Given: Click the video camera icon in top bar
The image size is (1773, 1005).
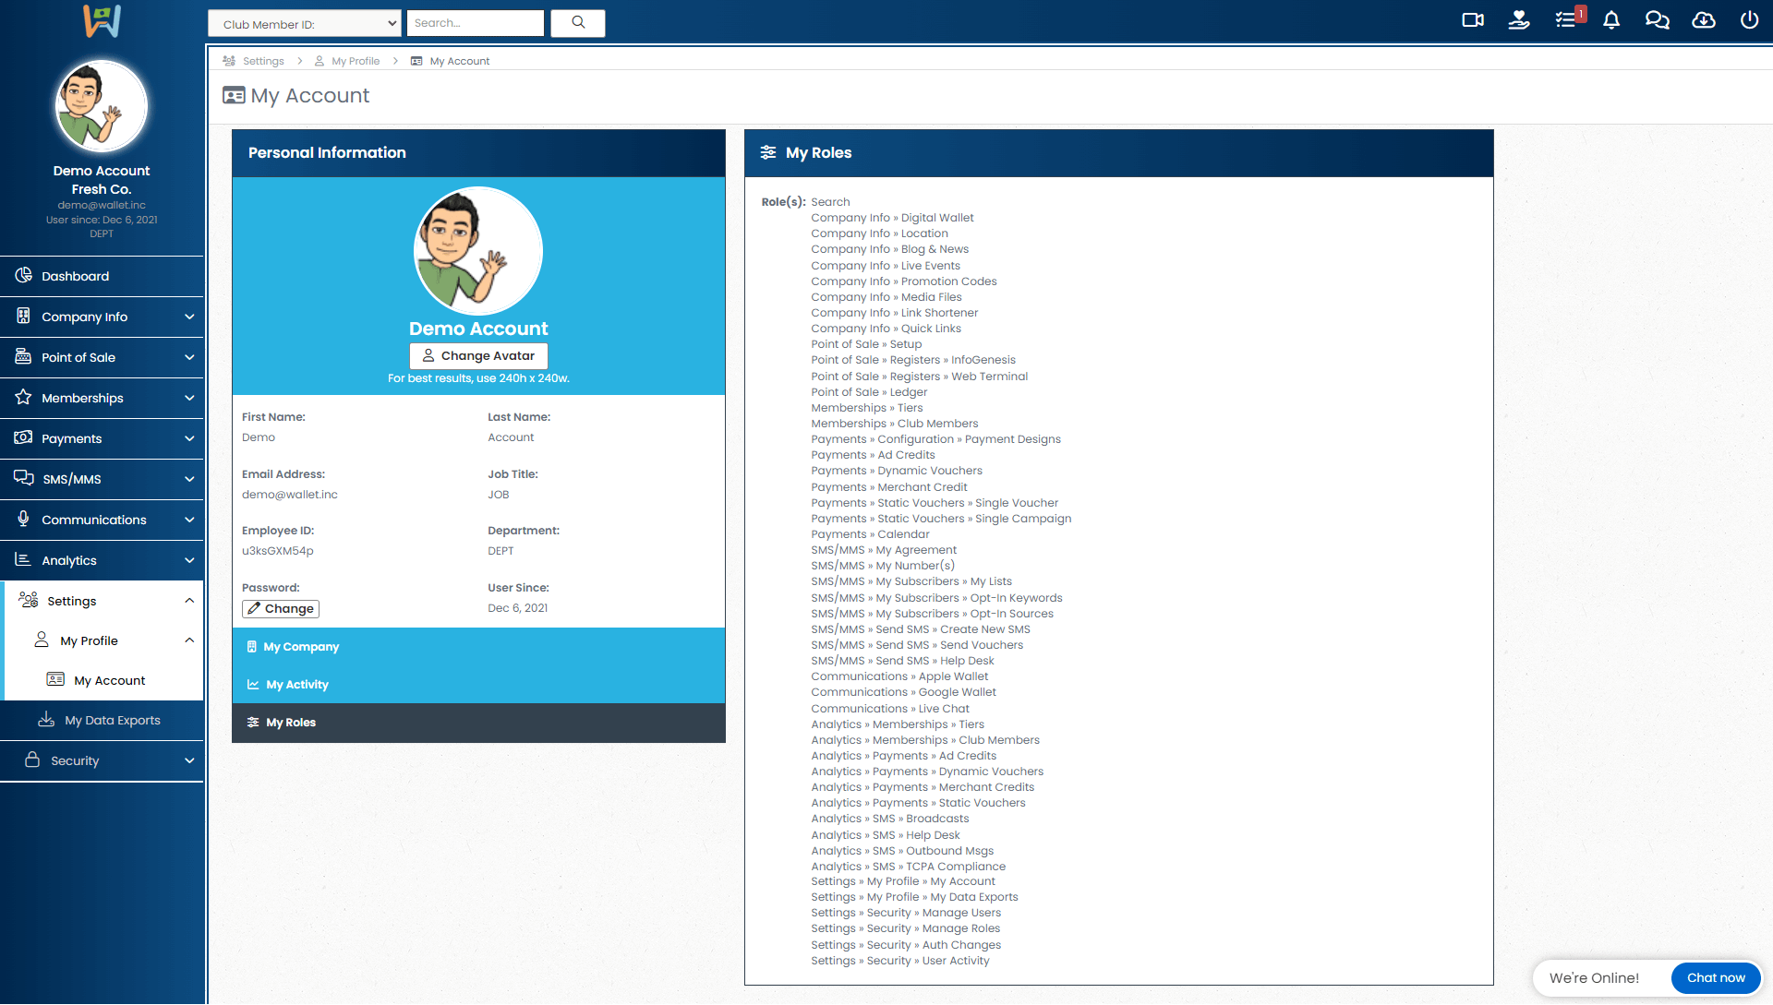Looking at the screenshot, I should pos(1473,20).
